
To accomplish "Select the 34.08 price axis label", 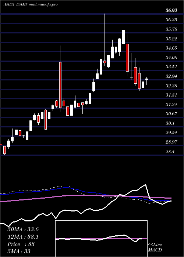I will click(171, 58).
